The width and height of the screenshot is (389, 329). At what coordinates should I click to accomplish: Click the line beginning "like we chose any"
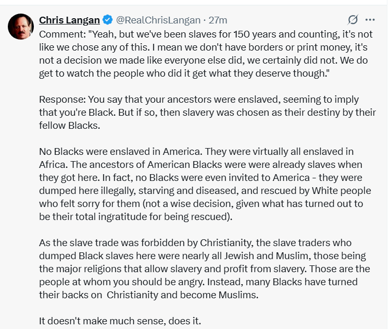tap(203, 47)
